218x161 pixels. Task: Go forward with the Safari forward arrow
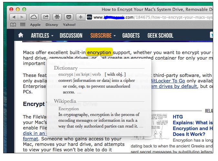pyautogui.click(x=22, y=17)
